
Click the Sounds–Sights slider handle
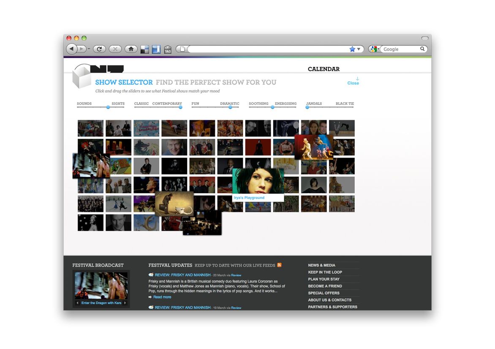point(108,107)
